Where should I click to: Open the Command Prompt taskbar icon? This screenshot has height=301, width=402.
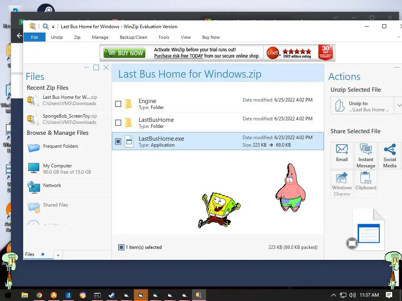click(97, 295)
